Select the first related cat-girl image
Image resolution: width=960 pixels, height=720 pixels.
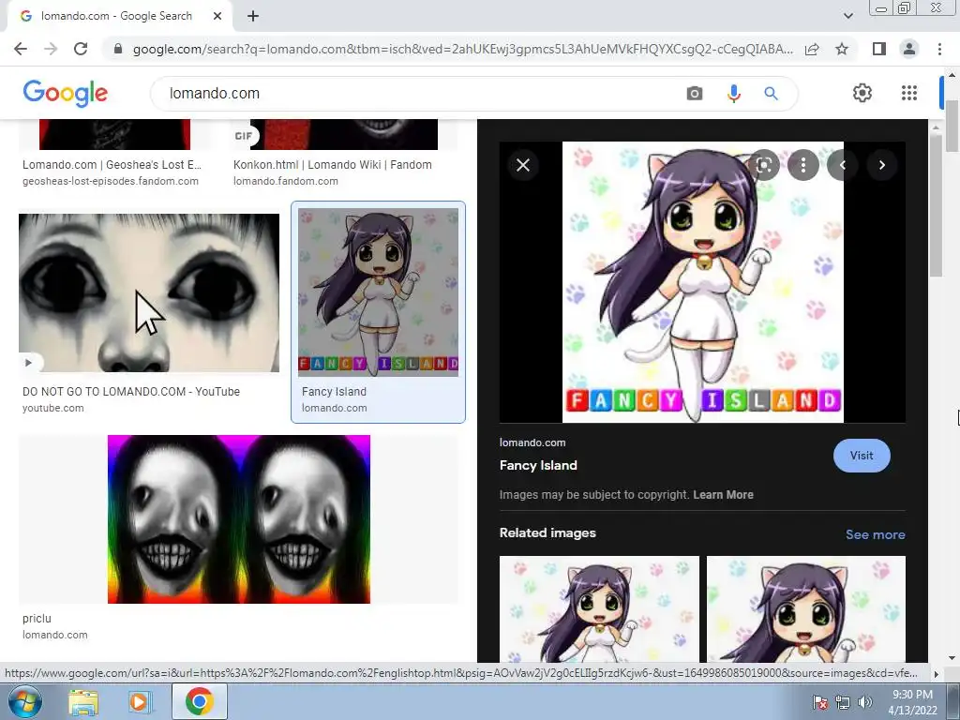(x=599, y=609)
